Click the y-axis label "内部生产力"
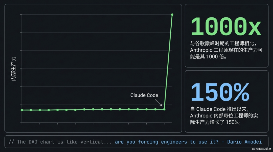The height and width of the screenshot is (152, 273). click(x=13, y=69)
